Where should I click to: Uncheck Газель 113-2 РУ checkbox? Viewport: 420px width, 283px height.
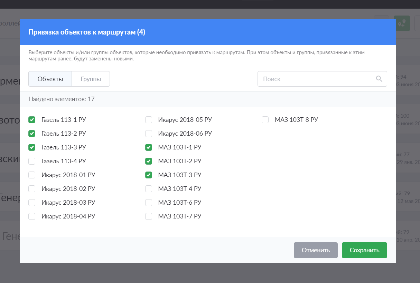[x=32, y=134]
